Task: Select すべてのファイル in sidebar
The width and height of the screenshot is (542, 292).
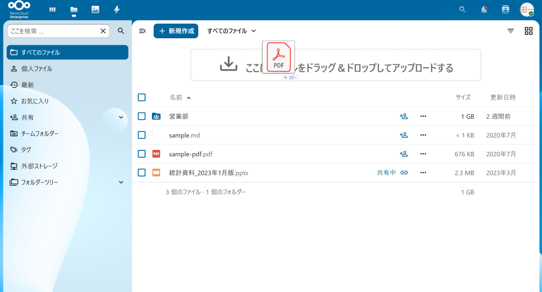Action: [67, 53]
